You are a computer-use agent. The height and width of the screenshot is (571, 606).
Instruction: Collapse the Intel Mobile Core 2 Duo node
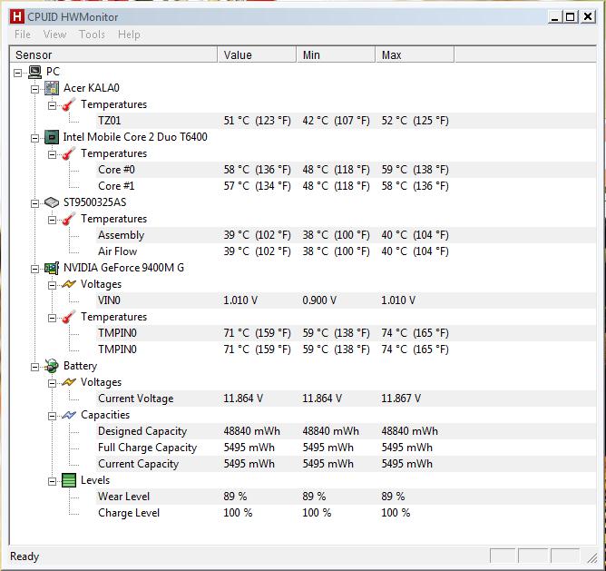coord(34,138)
